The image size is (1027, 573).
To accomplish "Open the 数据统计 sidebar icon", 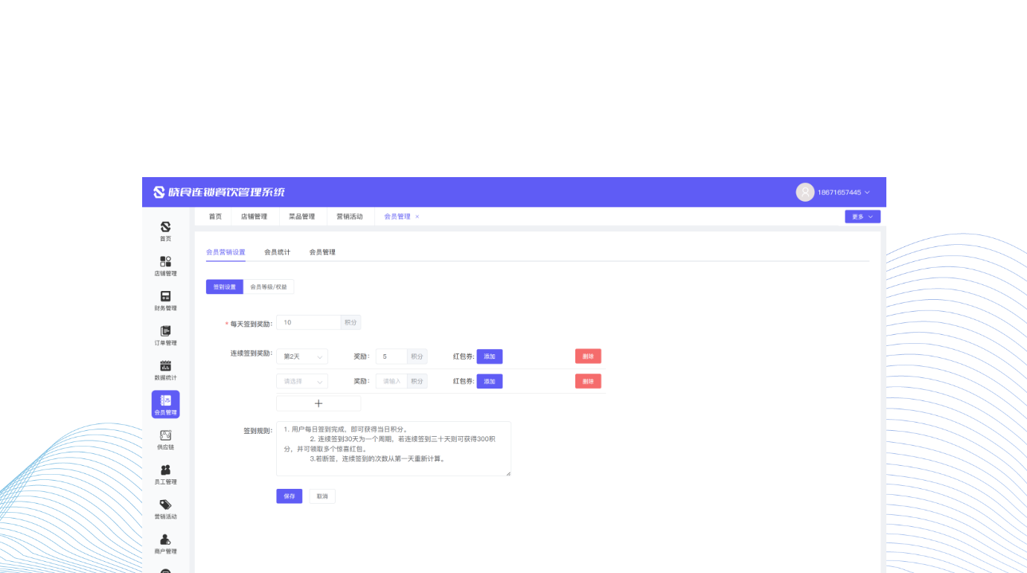I will 165,370.
